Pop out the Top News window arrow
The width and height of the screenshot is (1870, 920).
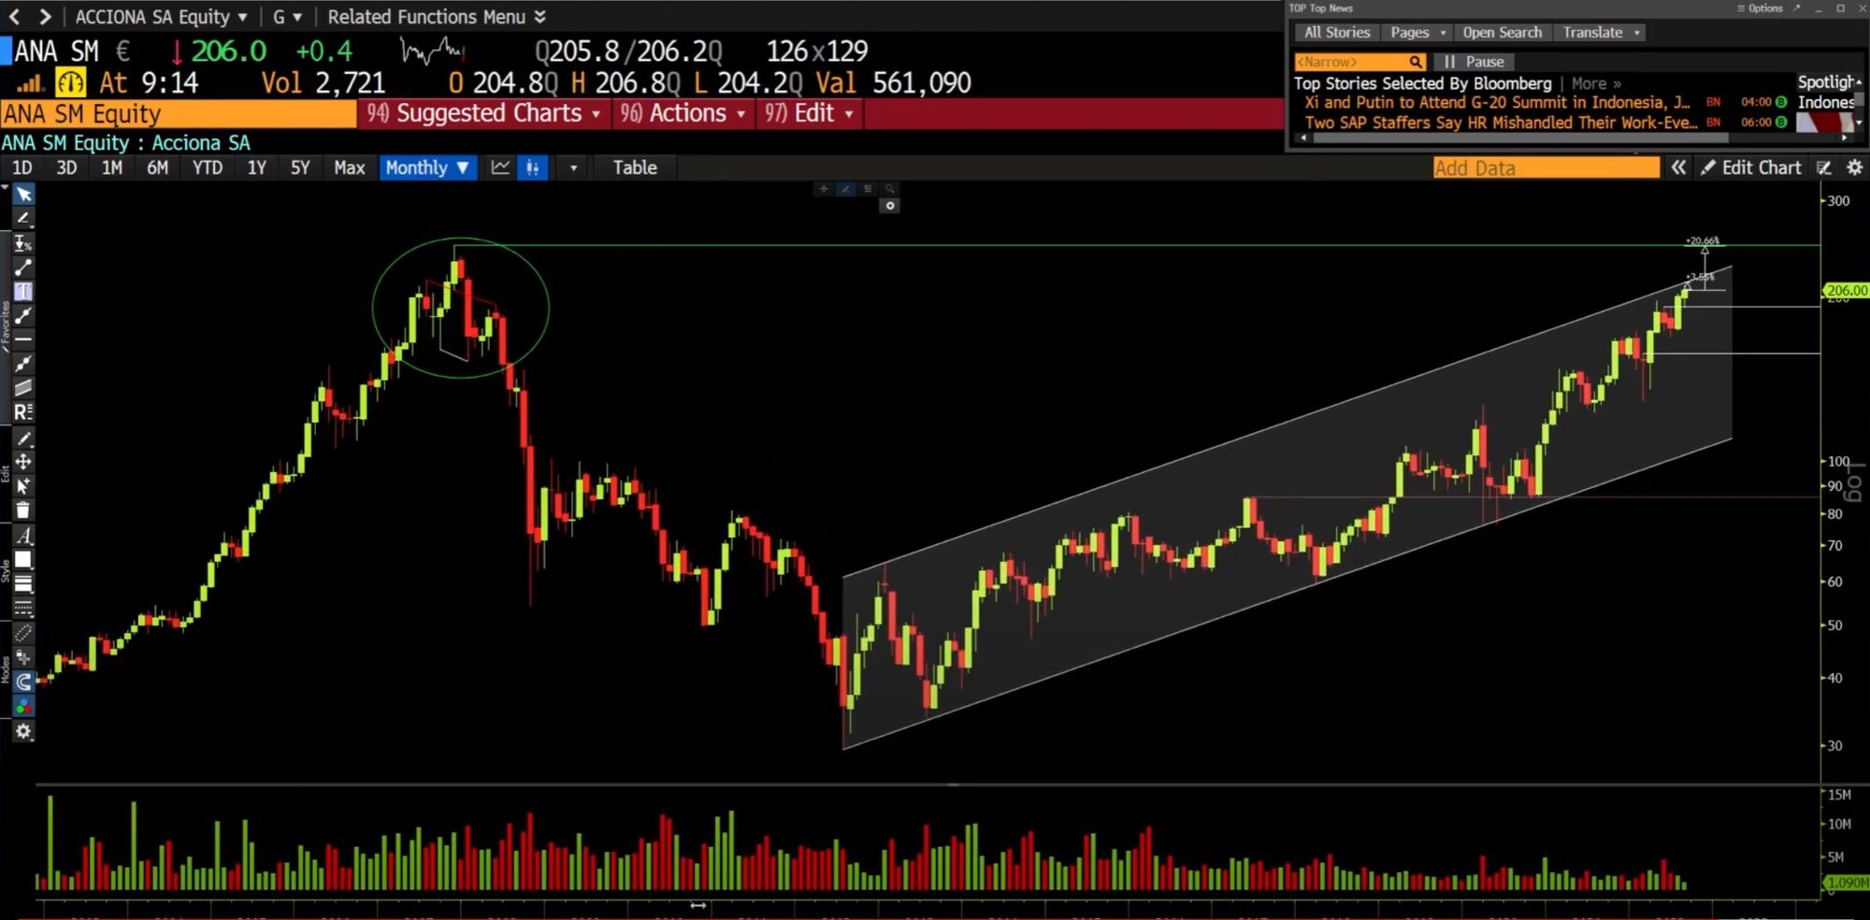tap(1796, 8)
